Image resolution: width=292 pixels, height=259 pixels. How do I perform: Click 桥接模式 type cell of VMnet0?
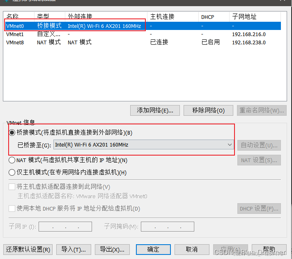coord(49,26)
